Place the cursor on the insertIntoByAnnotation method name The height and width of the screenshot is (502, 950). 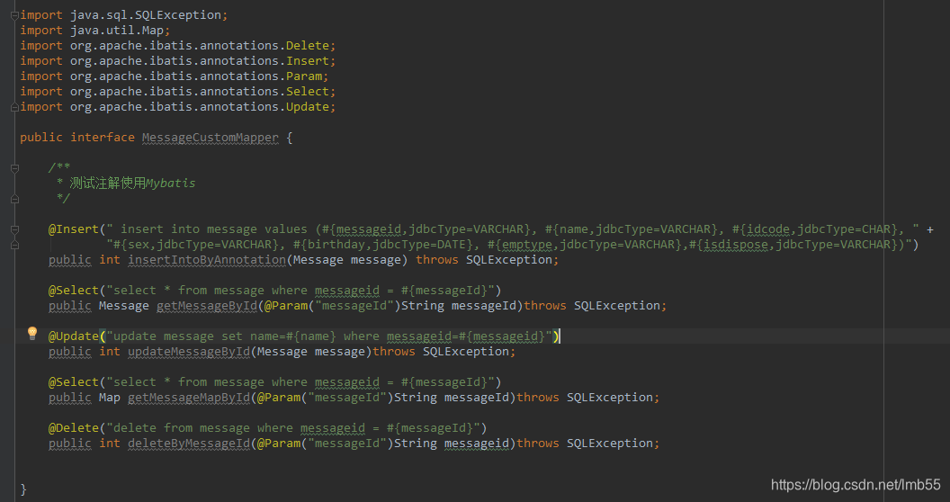pos(207,260)
